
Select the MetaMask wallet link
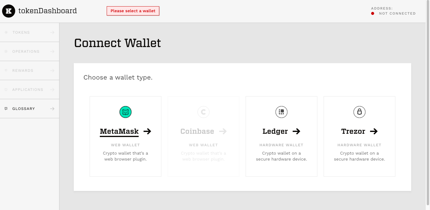tap(119, 131)
